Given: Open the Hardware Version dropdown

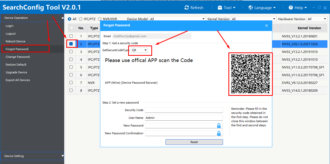Looking at the screenshot, I should (x=317, y=19).
